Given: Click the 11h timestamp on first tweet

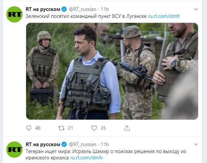Looking at the screenshot, I should pyautogui.click(x=105, y=9).
